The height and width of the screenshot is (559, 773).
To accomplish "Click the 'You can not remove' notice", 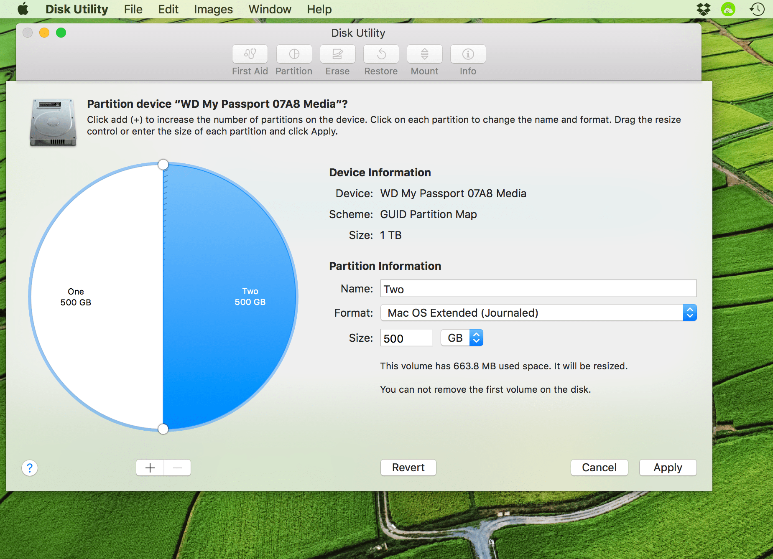I will pyautogui.click(x=485, y=389).
